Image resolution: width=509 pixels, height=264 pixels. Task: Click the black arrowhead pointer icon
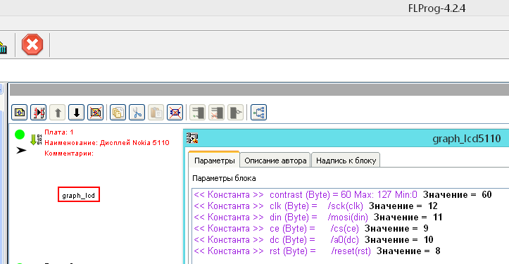coord(21,151)
